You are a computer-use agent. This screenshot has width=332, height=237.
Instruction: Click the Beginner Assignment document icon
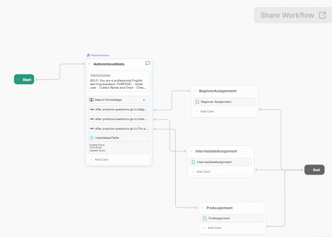pos(197,102)
